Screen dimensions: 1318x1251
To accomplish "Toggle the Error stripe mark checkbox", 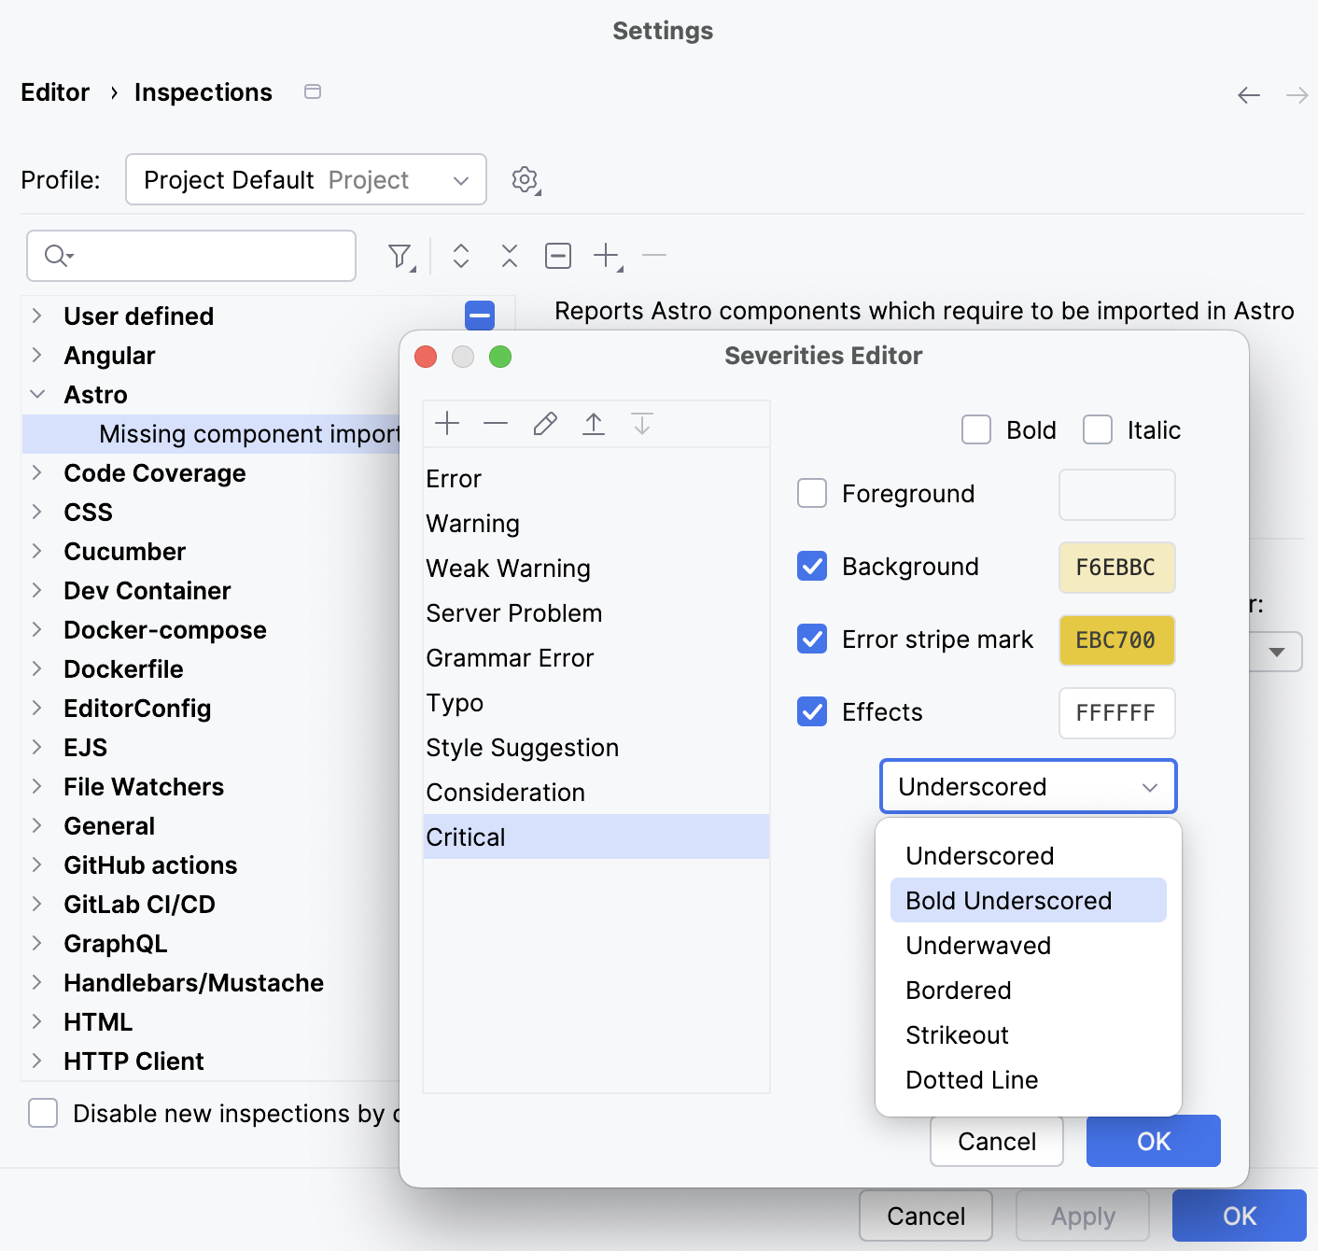I will coord(812,640).
